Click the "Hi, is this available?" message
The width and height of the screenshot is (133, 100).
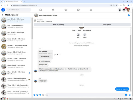pyautogui.click(x=44, y=61)
